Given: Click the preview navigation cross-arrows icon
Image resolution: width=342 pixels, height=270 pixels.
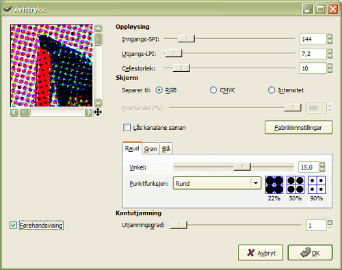Looking at the screenshot, I should [98, 112].
